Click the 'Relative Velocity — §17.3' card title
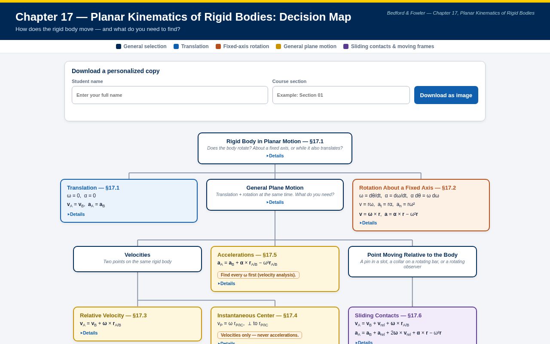This screenshot has height=344, width=550. (113, 316)
